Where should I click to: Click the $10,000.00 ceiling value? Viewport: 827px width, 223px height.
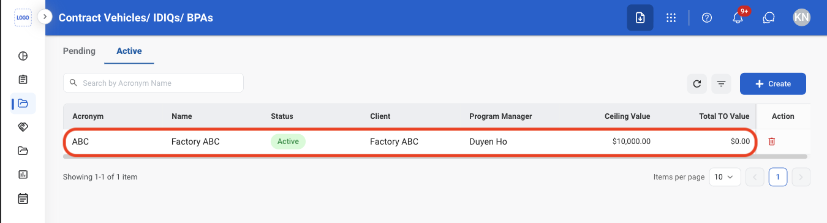coord(631,142)
